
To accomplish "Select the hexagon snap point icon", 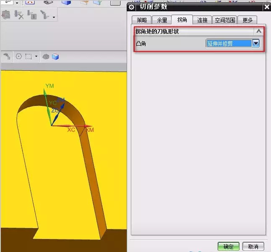I will [x=18, y=56].
